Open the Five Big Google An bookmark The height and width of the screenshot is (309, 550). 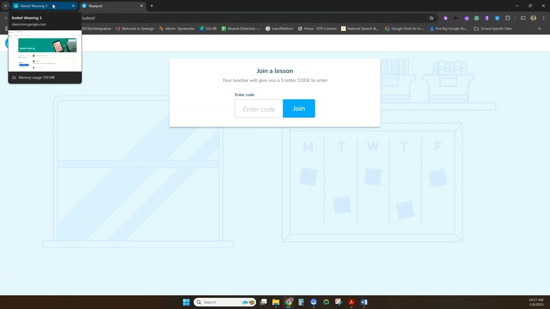tap(448, 29)
